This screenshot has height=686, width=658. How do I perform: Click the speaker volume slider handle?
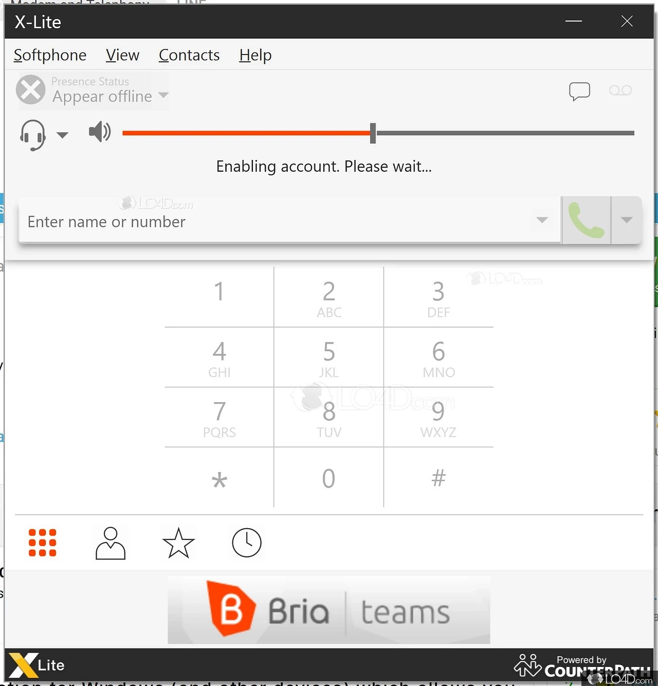click(x=373, y=133)
